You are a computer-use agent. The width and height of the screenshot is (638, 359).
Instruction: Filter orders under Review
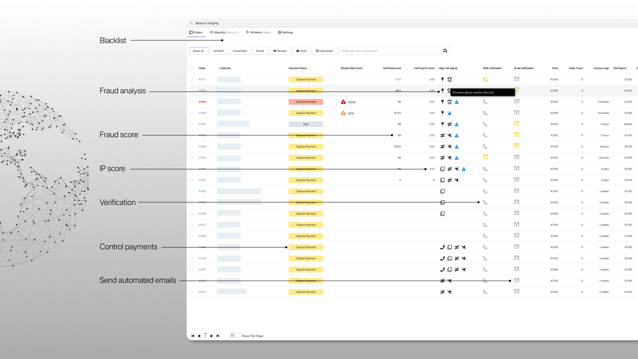[x=280, y=51]
